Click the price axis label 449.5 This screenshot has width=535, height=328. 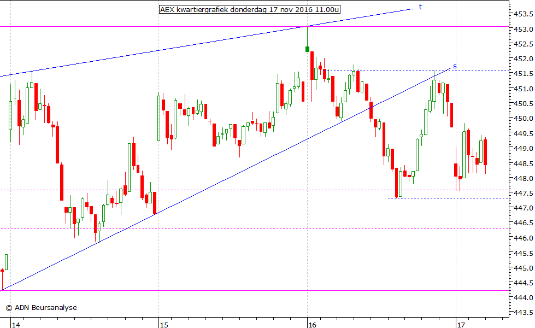click(524, 133)
